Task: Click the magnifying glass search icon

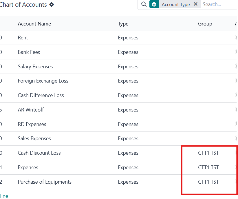Action: pyautogui.click(x=144, y=4)
